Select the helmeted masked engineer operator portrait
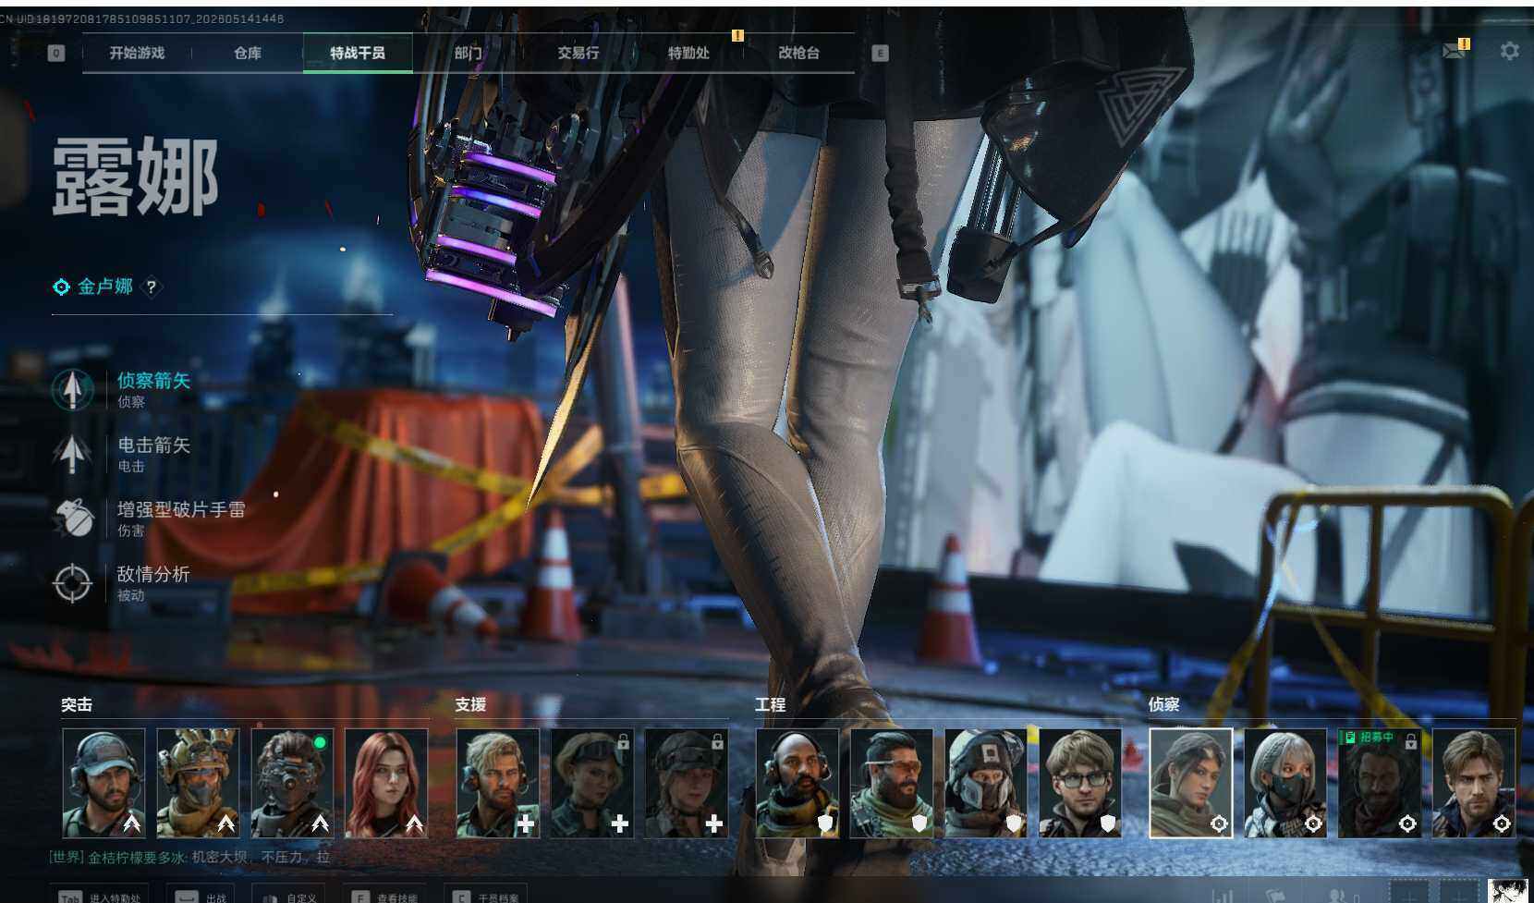1534x903 pixels. 986,783
